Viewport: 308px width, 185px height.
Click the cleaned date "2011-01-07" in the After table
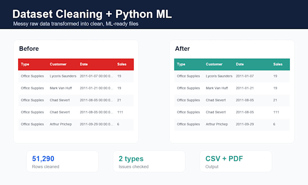point(245,76)
